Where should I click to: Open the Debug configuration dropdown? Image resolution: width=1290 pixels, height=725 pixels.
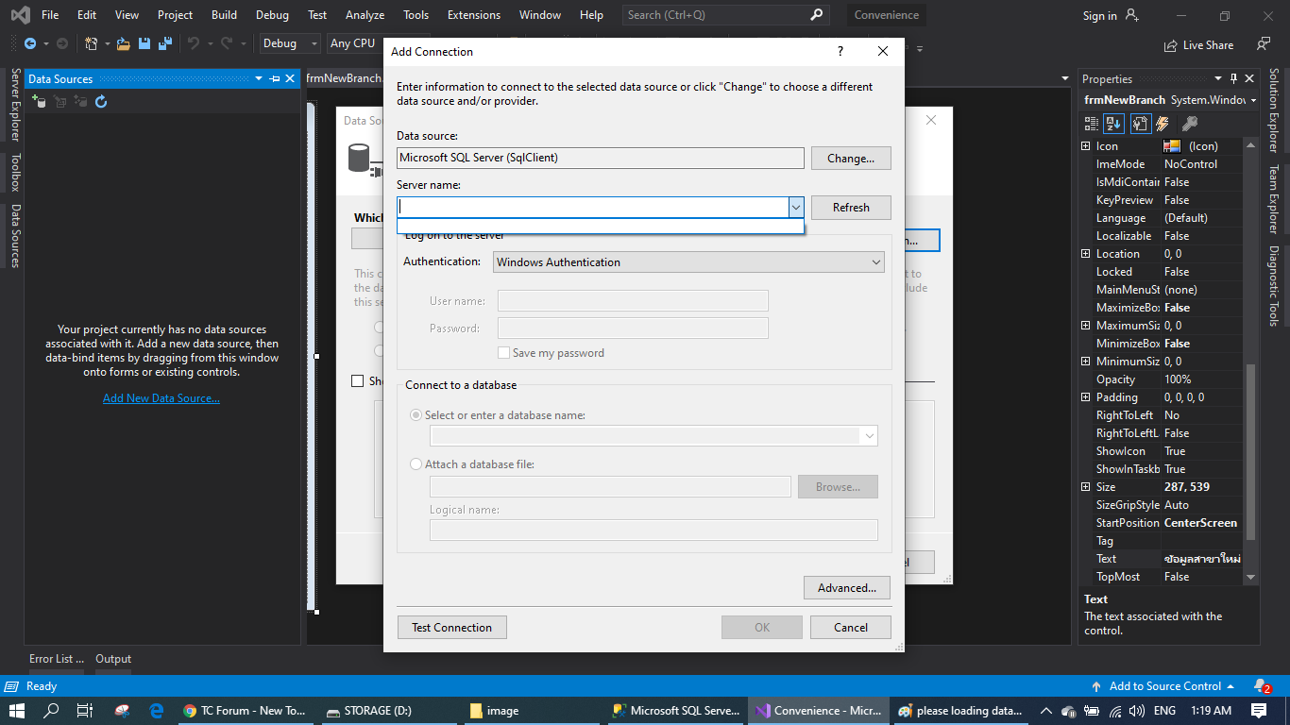(x=291, y=43)
